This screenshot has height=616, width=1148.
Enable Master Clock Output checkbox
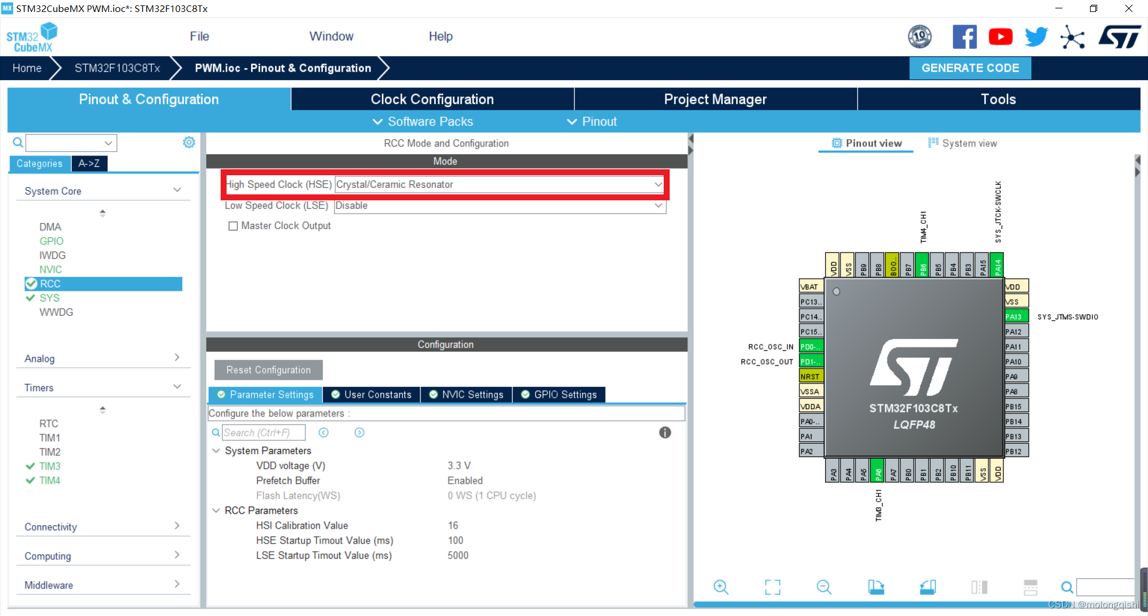pos(233,226)
